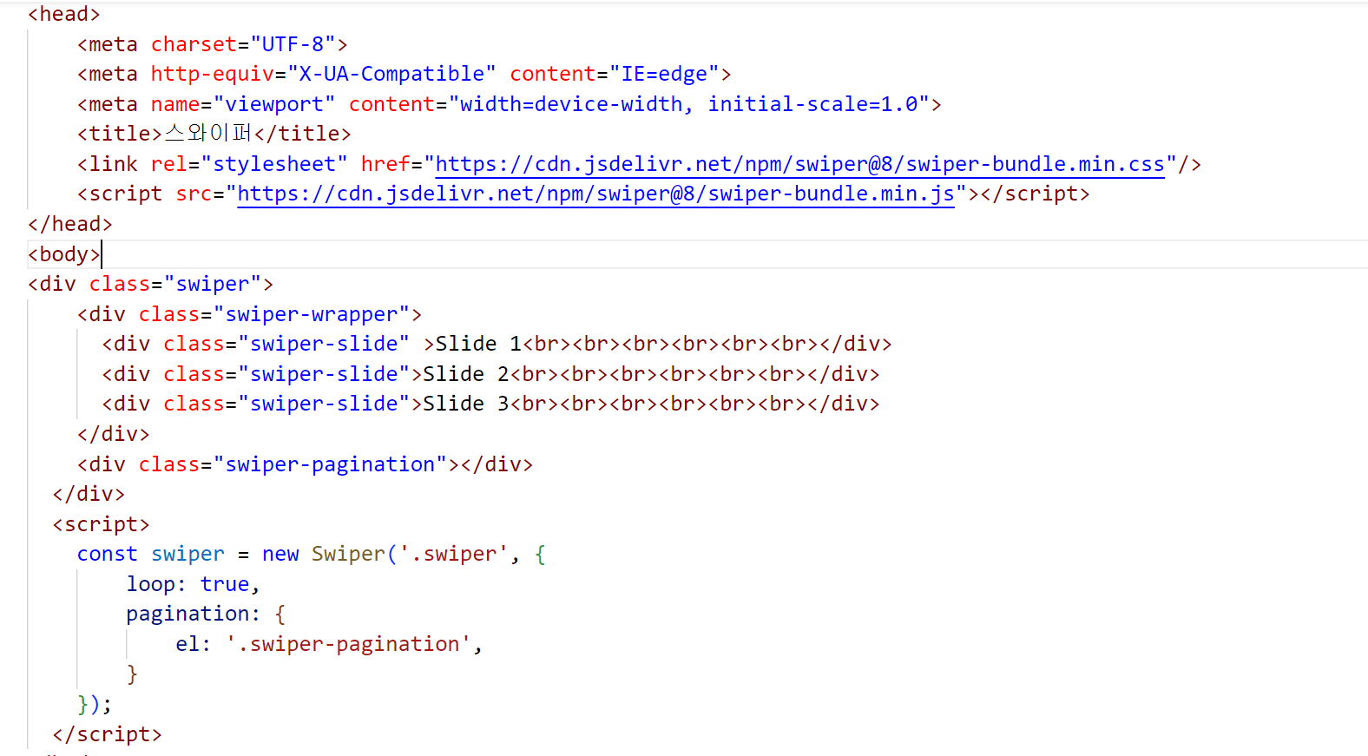Screen dimensions: 1368x756
Task: Click the viewport meta name value
Action: click(x=274, y=104)
